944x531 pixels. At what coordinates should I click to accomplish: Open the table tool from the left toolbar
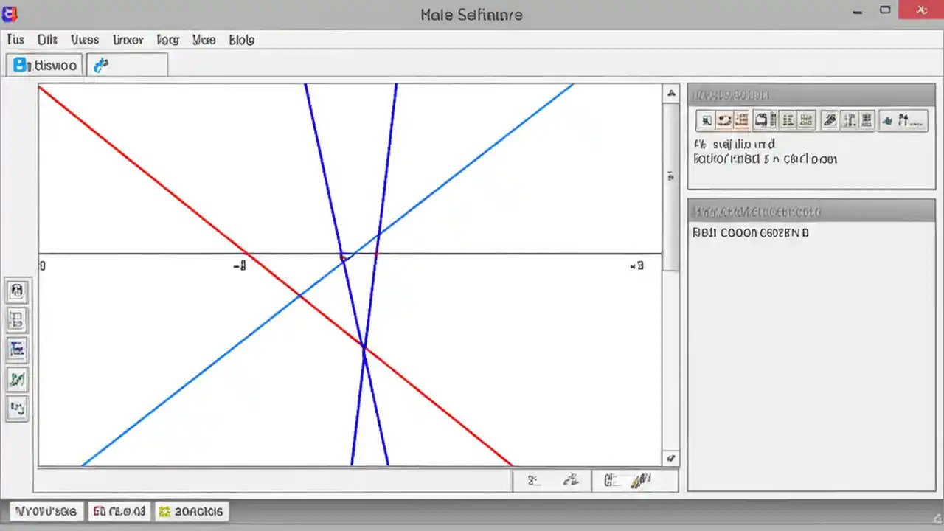point(17,319)
